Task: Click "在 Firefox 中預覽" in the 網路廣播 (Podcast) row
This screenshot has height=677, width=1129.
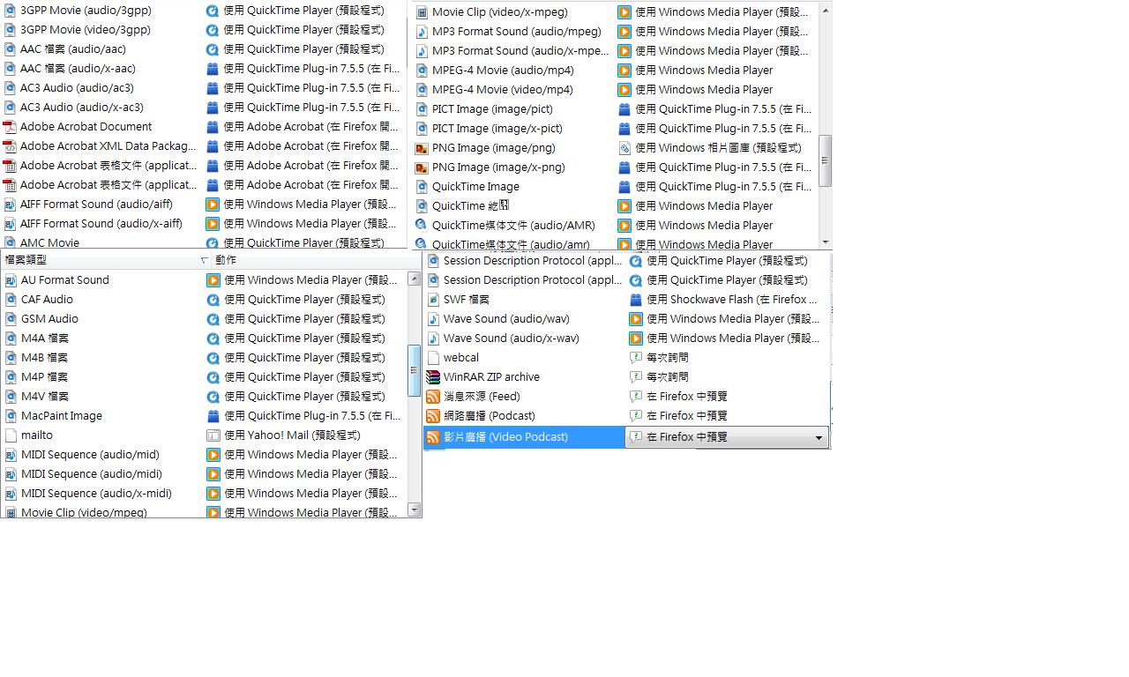Action: click(x=687, y=416)
